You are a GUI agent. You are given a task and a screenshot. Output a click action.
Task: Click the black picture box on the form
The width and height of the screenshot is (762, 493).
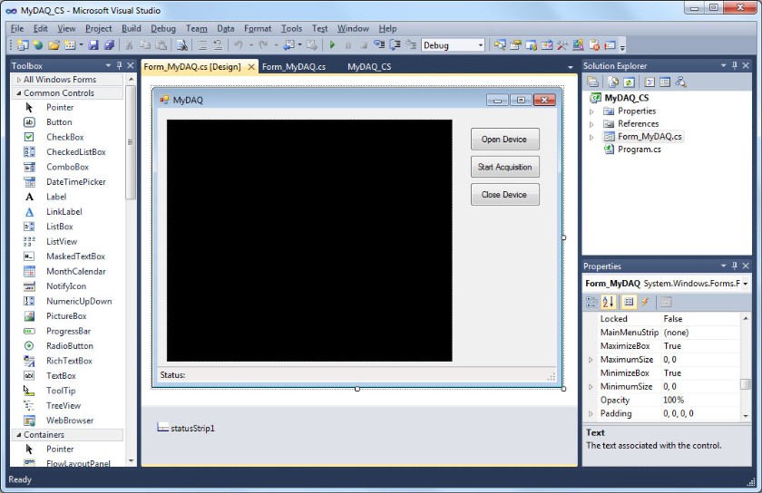(309, 240)
